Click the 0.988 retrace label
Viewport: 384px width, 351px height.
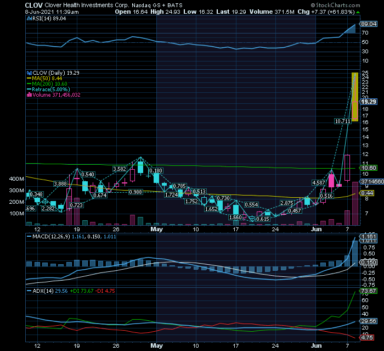tap(135, 192)
